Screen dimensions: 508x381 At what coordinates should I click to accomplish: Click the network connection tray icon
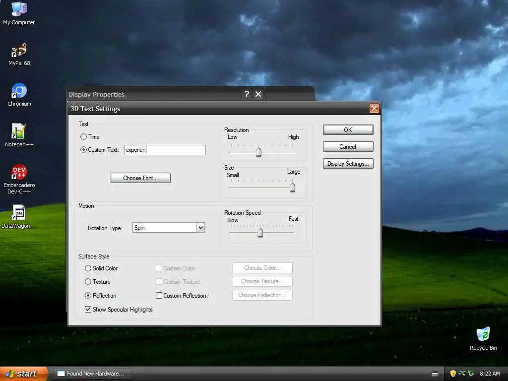(x=462, y=374)
